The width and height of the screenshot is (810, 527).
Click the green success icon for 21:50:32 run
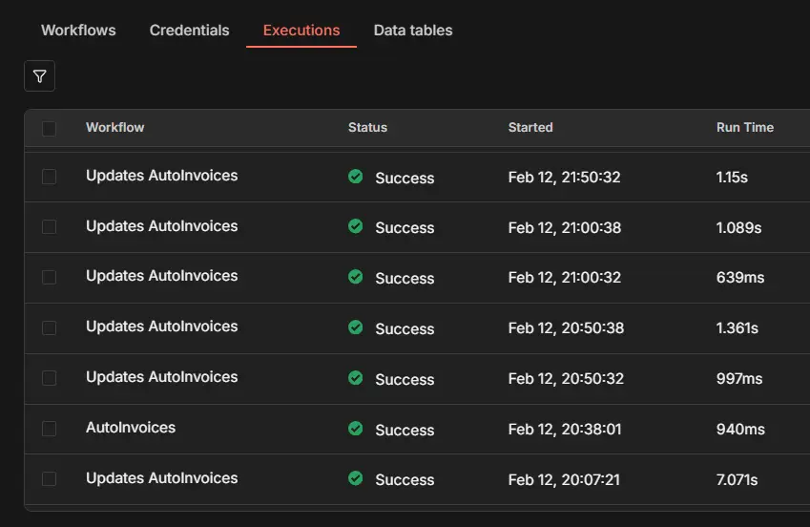point(356,177)
